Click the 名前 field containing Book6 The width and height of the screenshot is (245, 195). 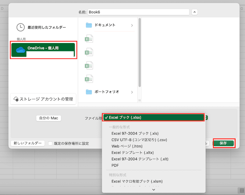click(x=139, y=12)
